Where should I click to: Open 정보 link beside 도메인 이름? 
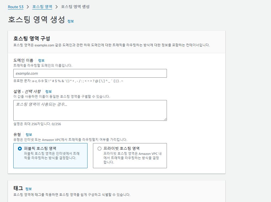41,60
